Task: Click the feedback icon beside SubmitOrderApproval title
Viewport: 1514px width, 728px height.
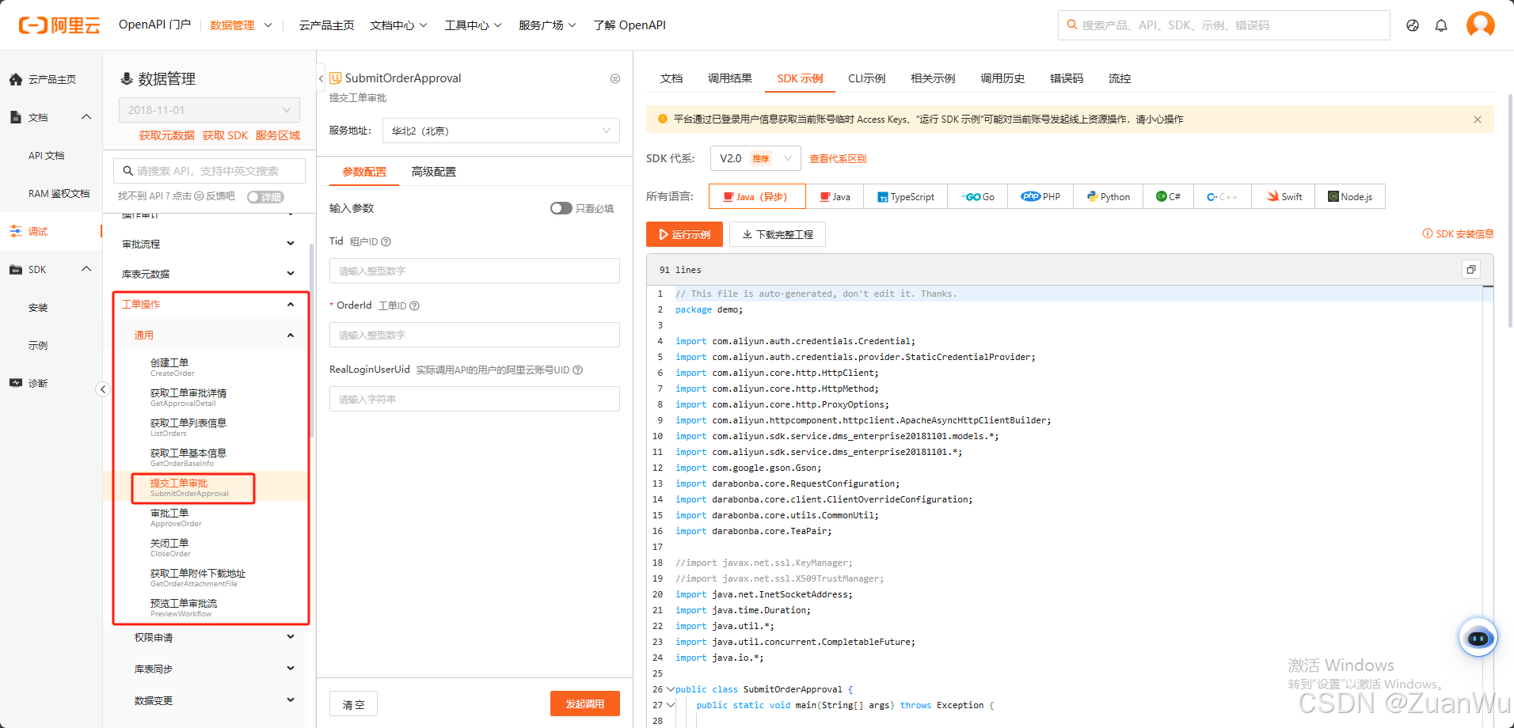Action: point(615,78)
